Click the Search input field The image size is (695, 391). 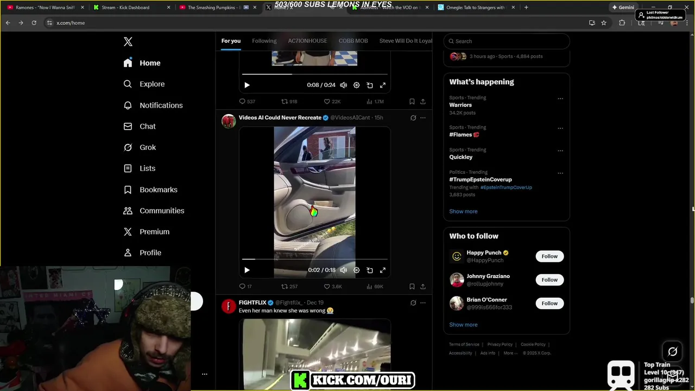tap(507, 41)
